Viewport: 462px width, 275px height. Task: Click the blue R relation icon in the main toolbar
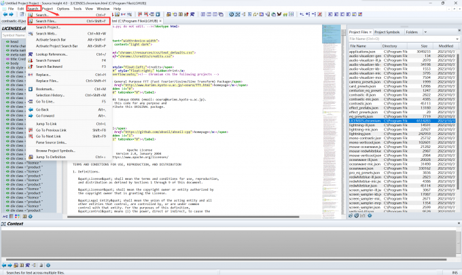(192, 14)
